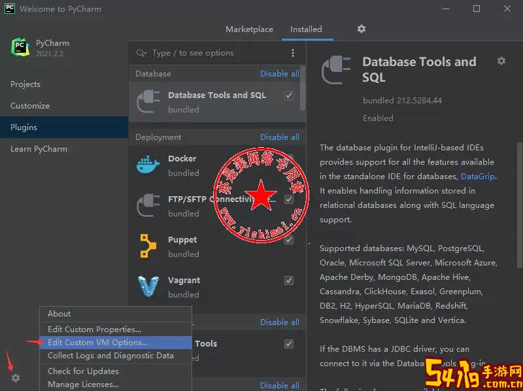Open the gear dropdown next to the plugin title
The height and width of the screenshot is (391, 523).
click(501, 61)
